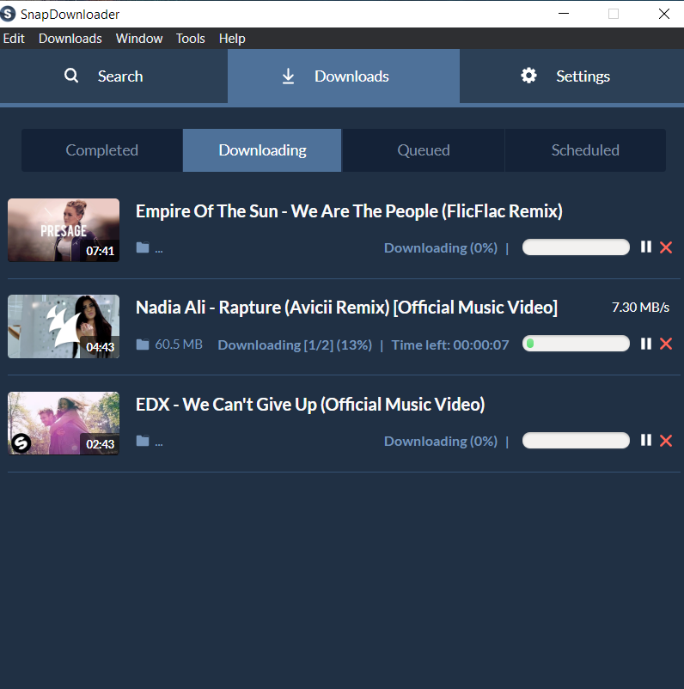The height and width of the screenshot is (689, 684).
Task: Open the Downloads menu in menu bar
Action: pyautogui.click(x=70, y=39)
